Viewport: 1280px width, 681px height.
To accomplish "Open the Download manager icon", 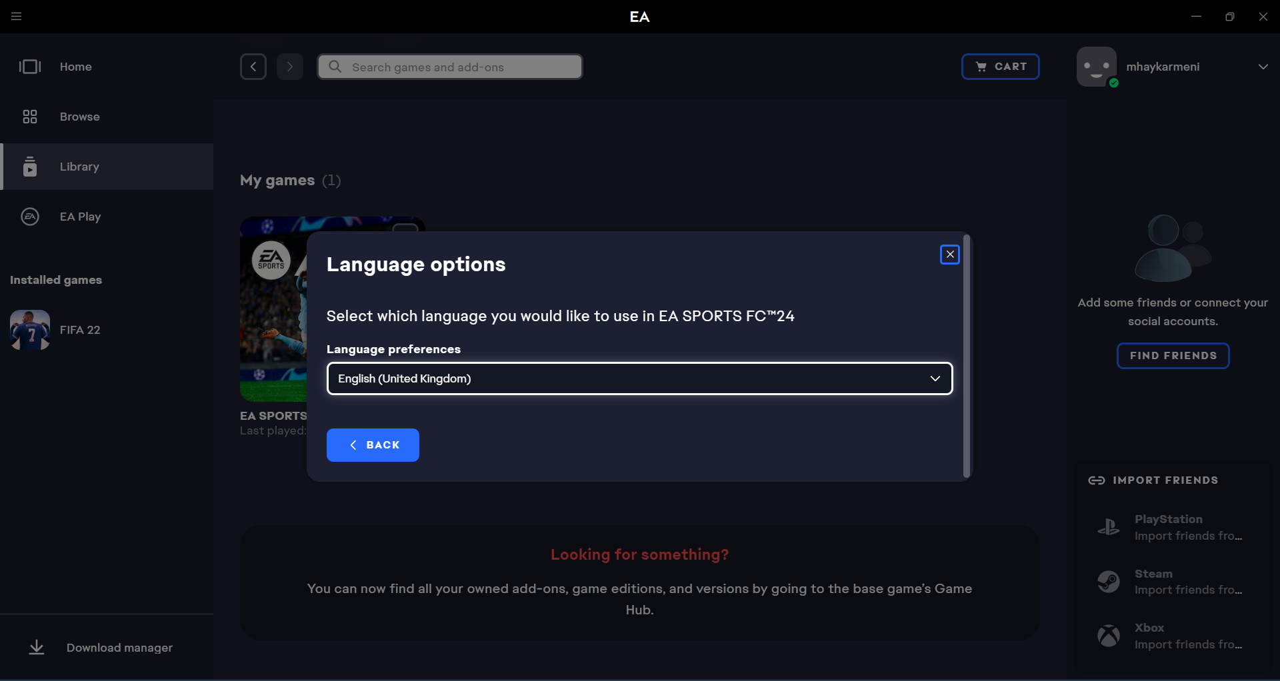I will [37, 648].
